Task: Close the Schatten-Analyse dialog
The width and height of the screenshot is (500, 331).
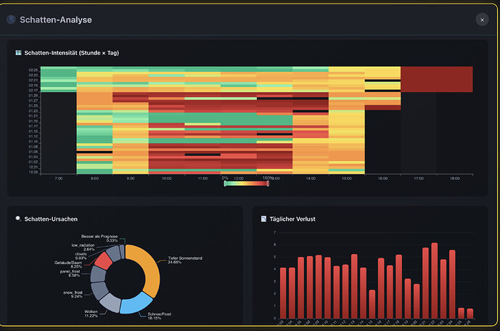Action: (x=482, y=20)
